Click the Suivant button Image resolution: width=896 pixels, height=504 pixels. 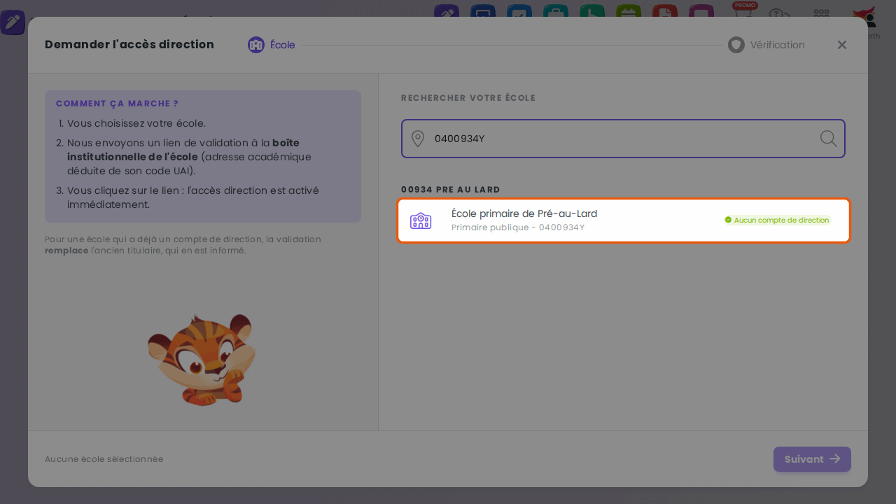(812, 459)
